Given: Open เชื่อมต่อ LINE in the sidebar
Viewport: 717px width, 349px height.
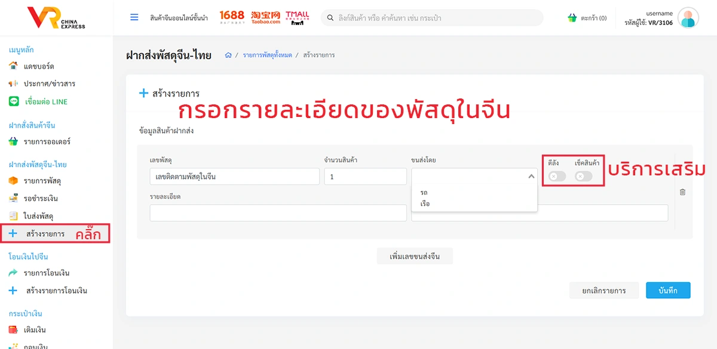Looking at the screenshot, I should point(46,101).
